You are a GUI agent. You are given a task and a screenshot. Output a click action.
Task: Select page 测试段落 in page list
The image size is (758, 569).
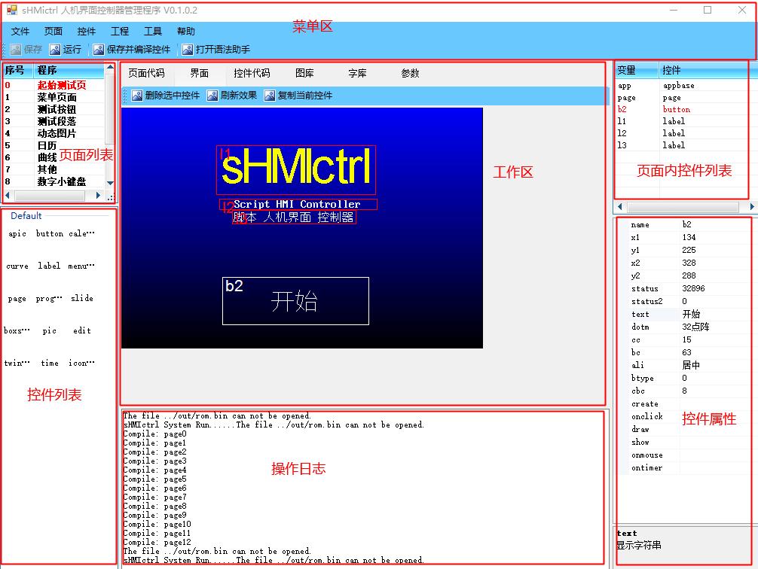pyautogui.click(x=57, y=121)
